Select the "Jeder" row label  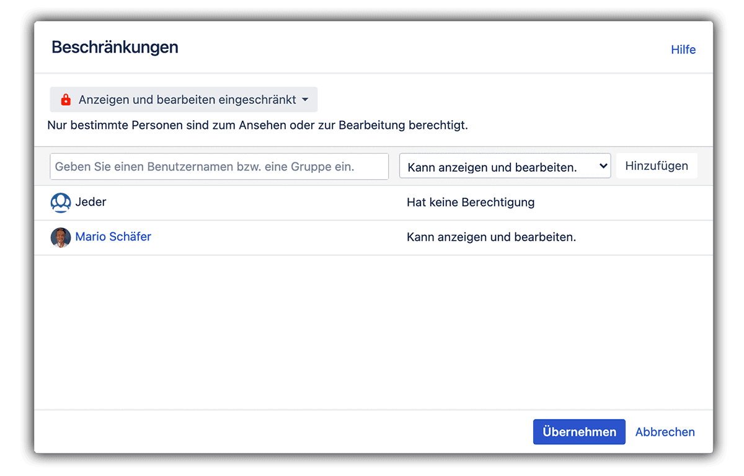(91, 202)
